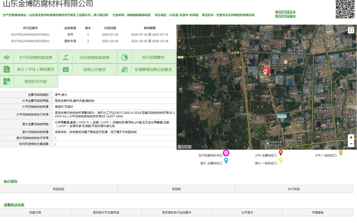Select the permit number in the 申领 row
This screenshot has height=223, width=357.
(30, 34)
